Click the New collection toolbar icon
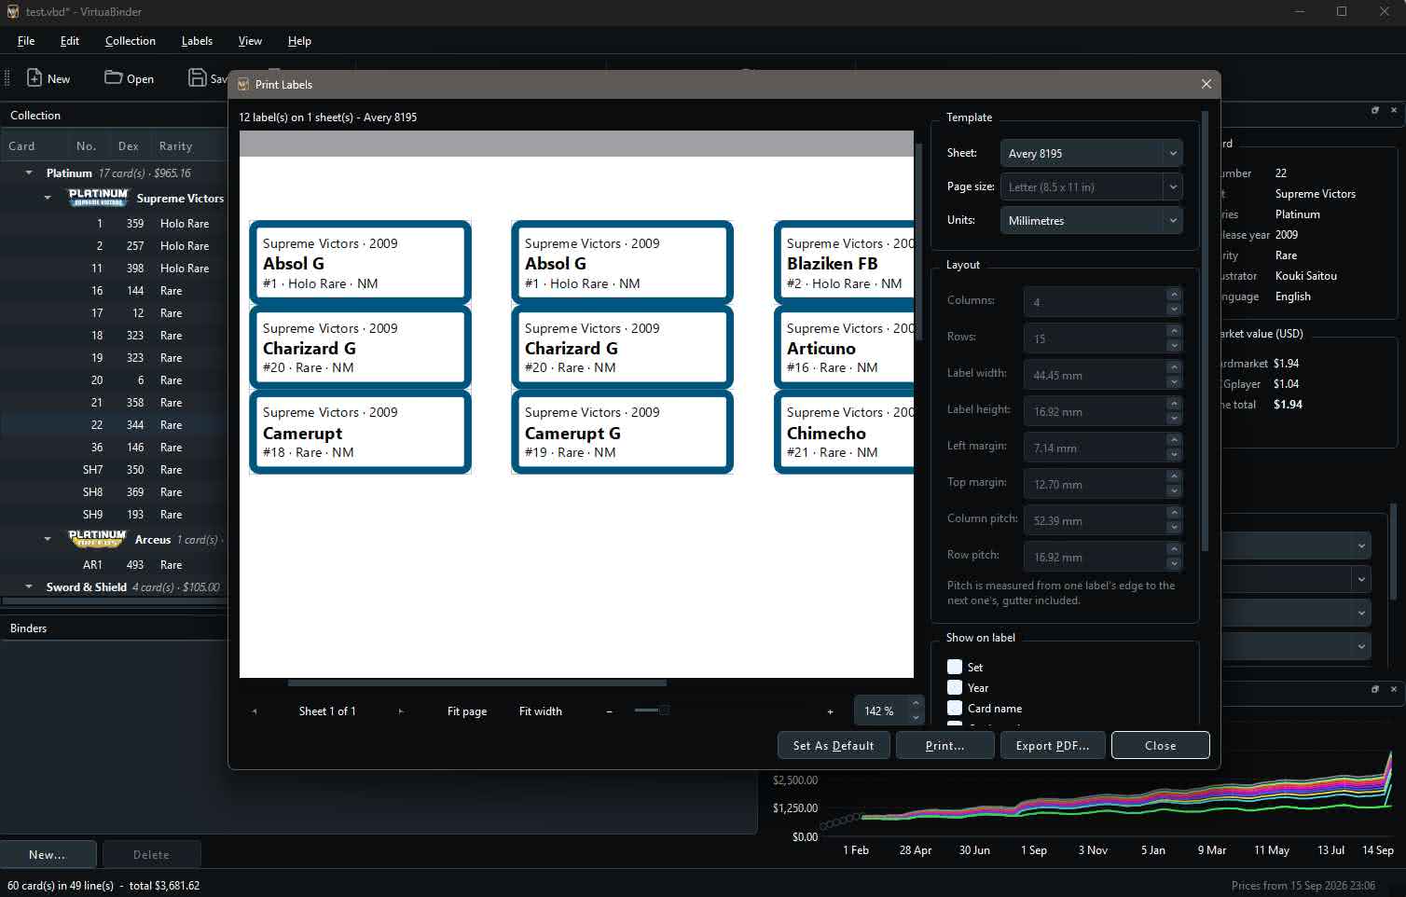 (x=34, y=78)
